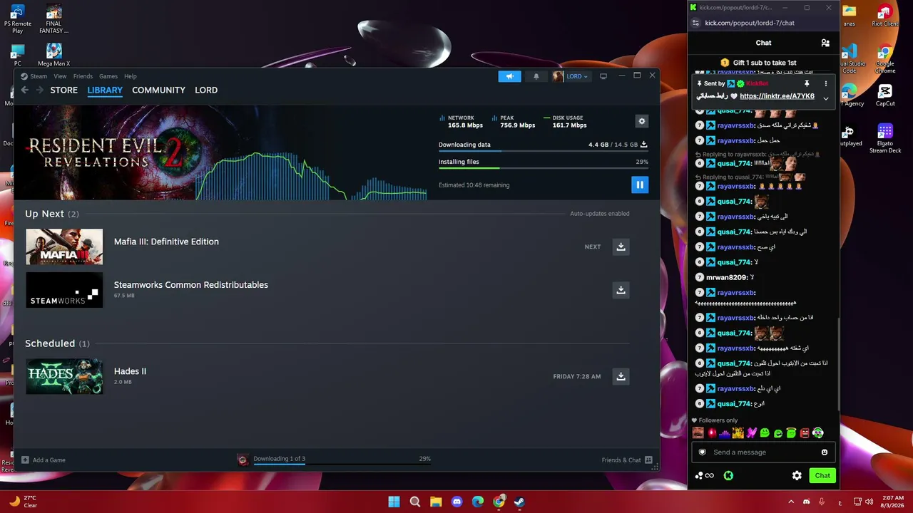
Task: Go back in Steam navigation
Action: click(25, 90)
